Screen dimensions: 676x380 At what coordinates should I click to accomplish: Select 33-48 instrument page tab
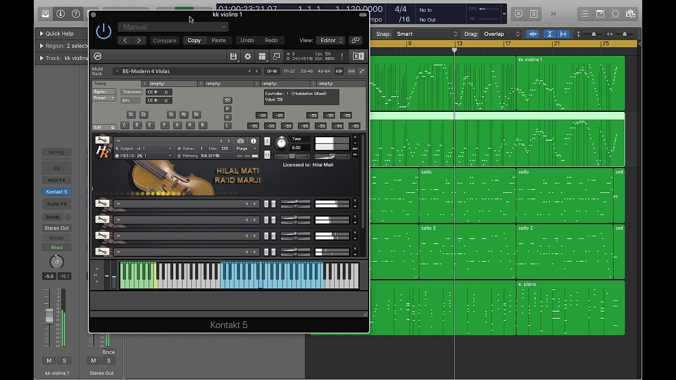(306, 71)
